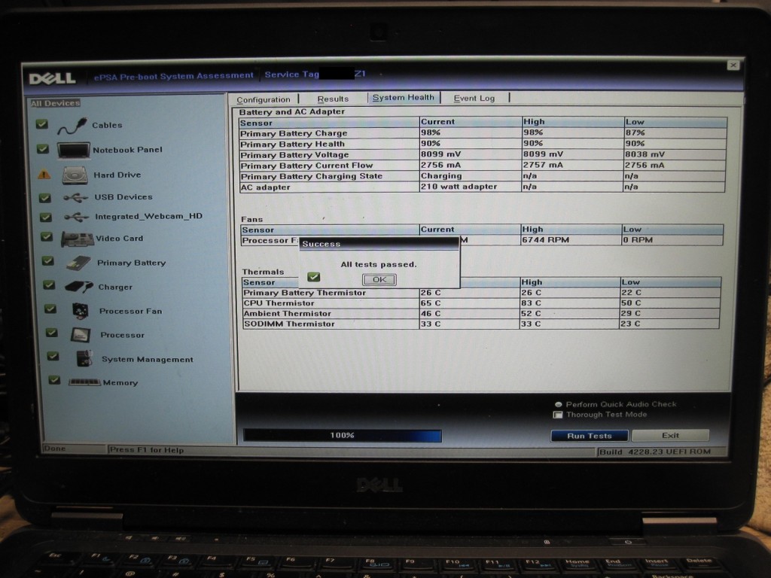Click the Dell logo in header

(52, 78)
